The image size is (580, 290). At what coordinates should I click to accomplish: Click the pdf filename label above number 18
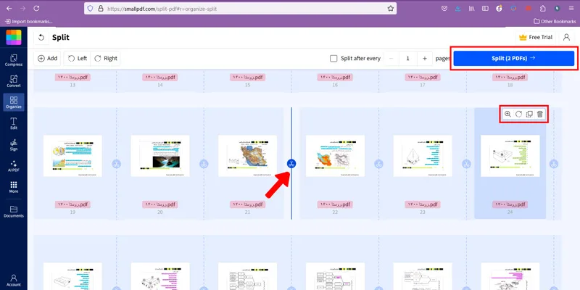(510, 78)
